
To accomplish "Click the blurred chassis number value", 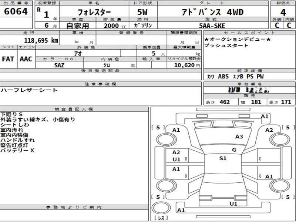I will tap(249, 90).
